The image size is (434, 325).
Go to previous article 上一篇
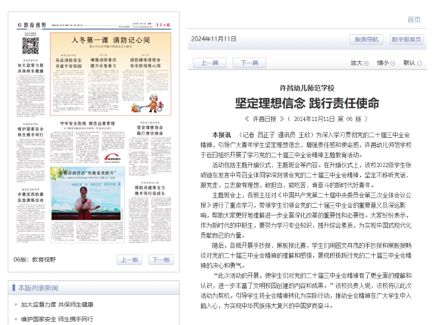point(209,63)
